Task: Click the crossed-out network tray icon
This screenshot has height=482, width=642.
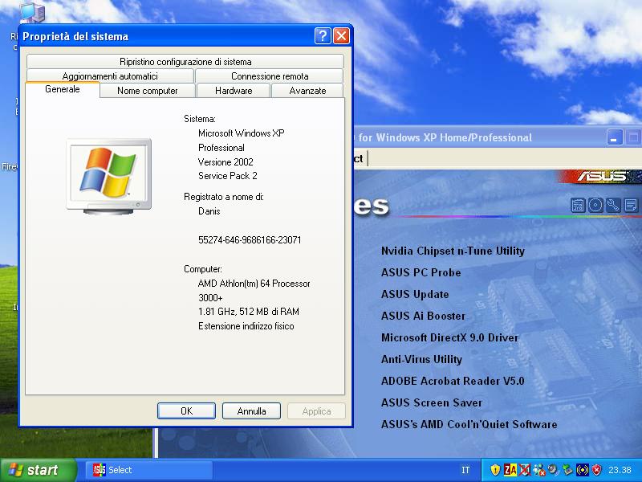Action: 525,470
